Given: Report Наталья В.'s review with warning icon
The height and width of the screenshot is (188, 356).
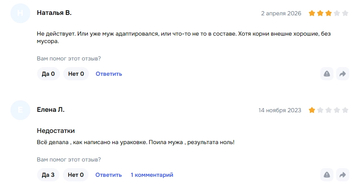Looking at the screenshot, I should 327,74.
